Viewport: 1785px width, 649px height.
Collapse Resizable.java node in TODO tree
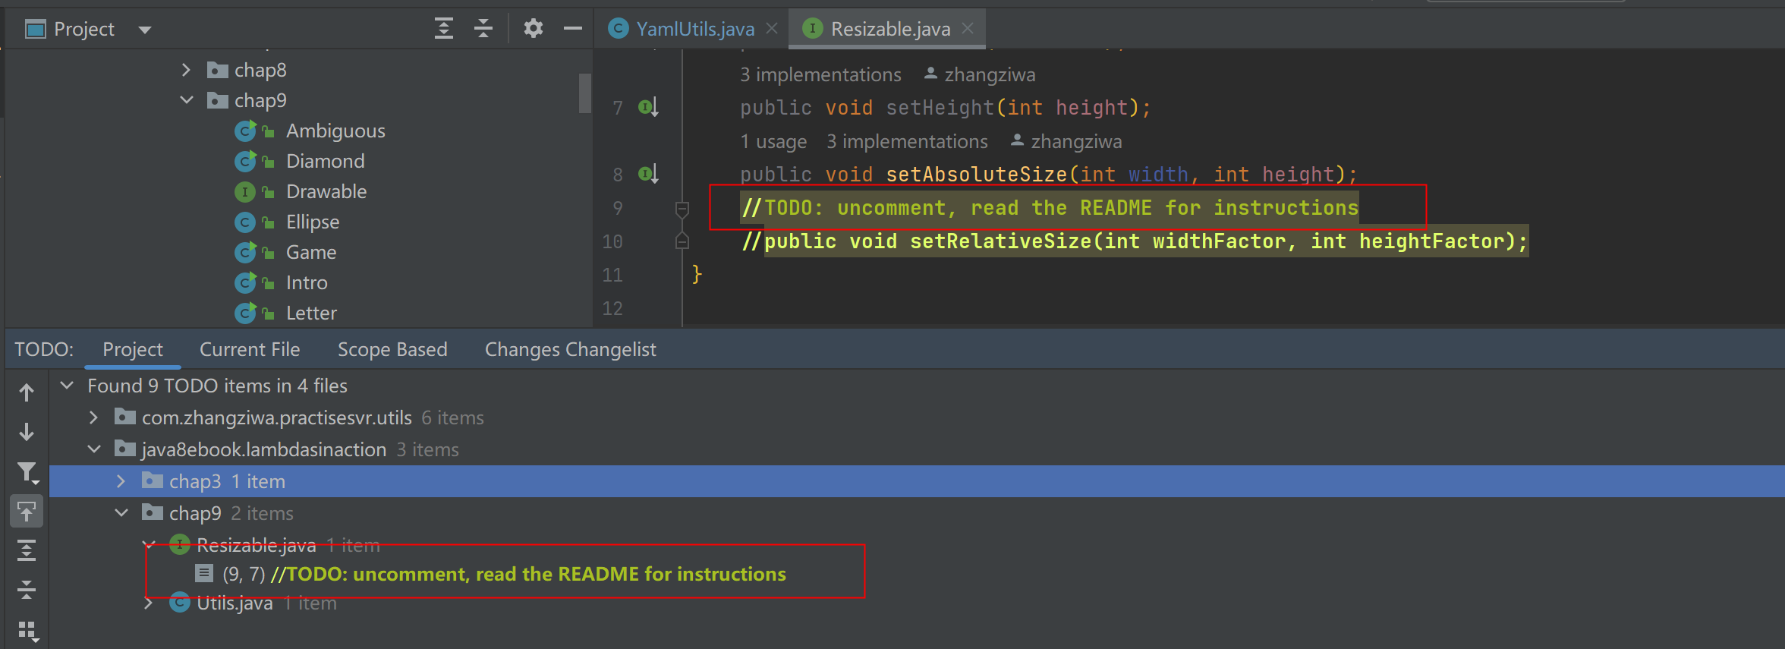pos(150,545)
